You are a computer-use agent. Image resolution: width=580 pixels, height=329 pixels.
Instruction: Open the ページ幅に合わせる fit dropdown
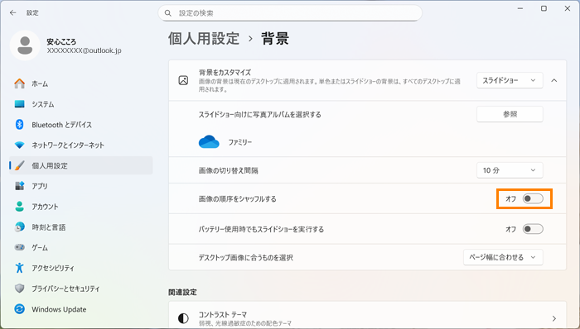coord(503,257)
